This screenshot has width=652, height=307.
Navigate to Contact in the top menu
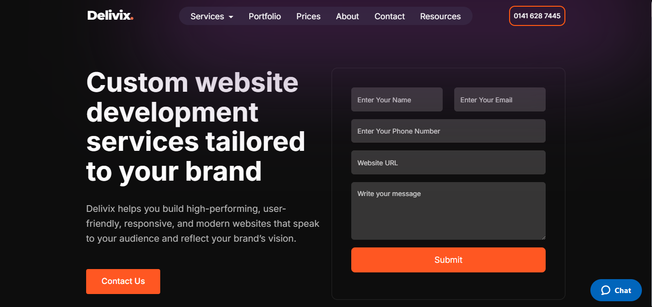point(390,16)
